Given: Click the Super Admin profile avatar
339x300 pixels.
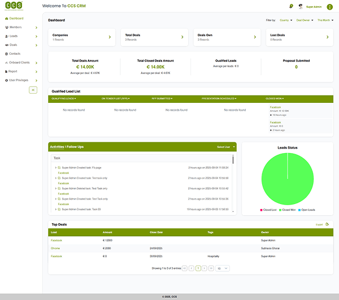Looking at the screenshot, I should pyautogui.click(x=301, y=7).
